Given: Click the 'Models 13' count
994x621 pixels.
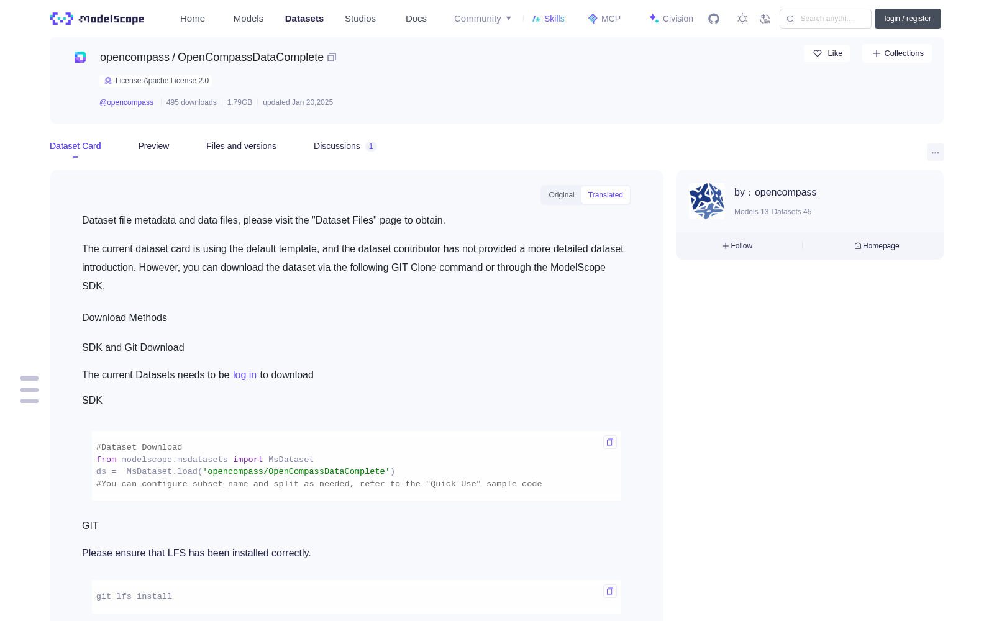Looking at the screenshot, I should click(751, 212).
